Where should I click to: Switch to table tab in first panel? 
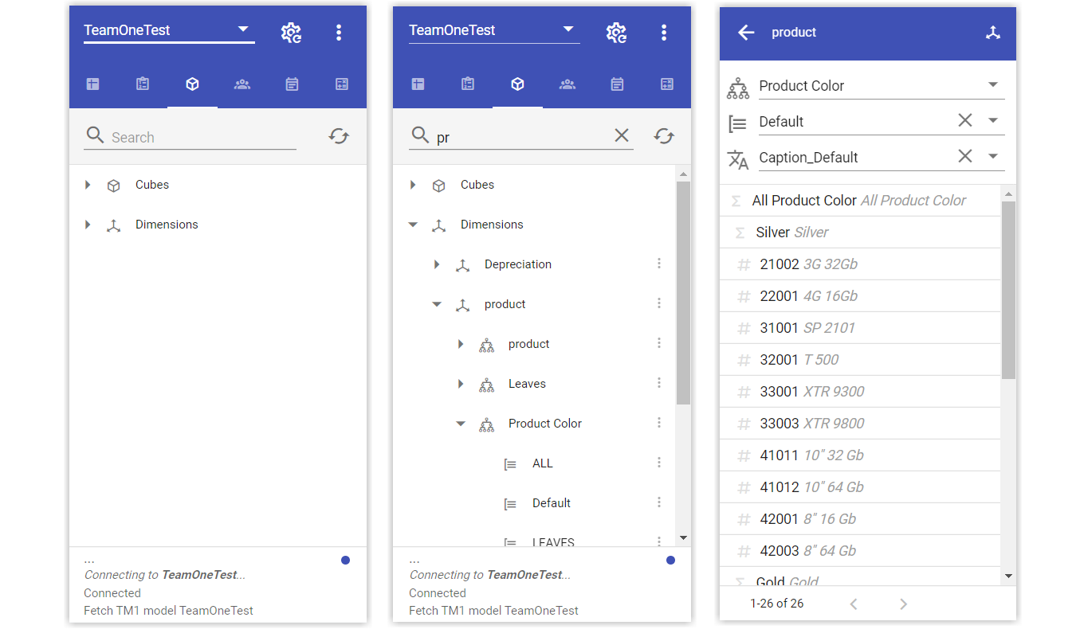[93, 84]
